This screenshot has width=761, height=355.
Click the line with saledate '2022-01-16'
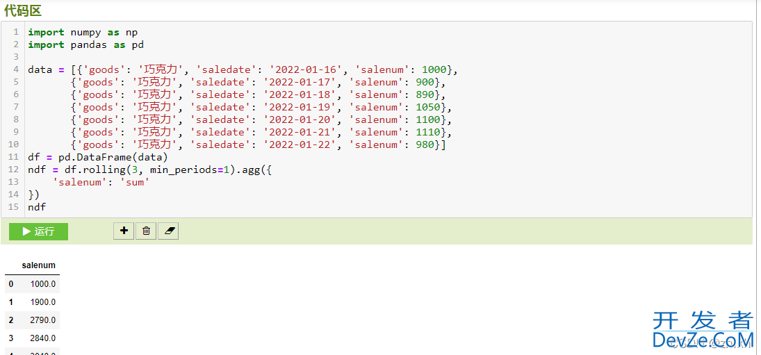[x=243, y=70]
